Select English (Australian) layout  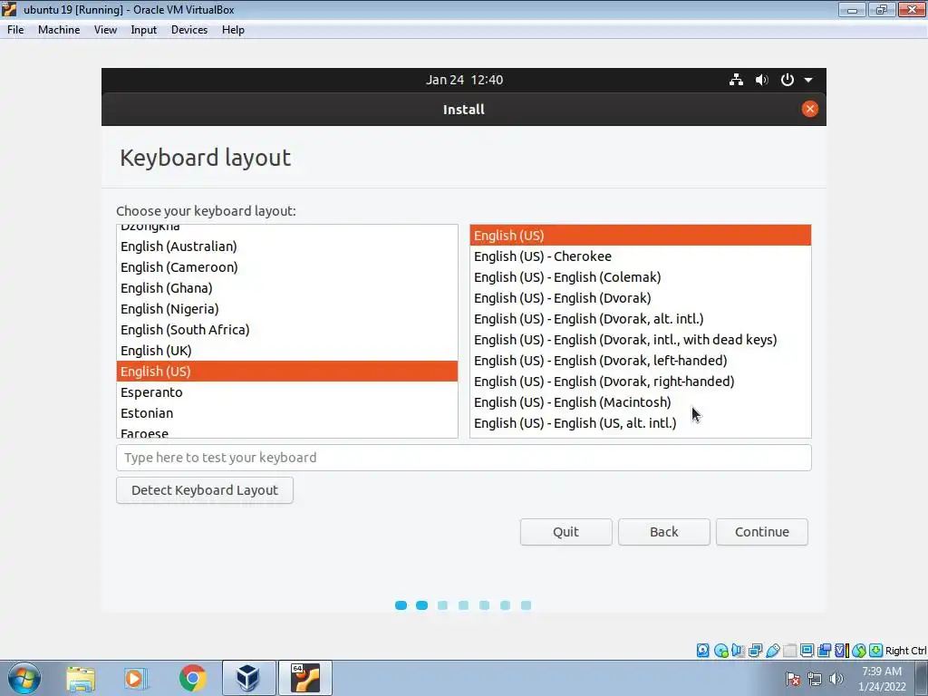click(287, 246)
